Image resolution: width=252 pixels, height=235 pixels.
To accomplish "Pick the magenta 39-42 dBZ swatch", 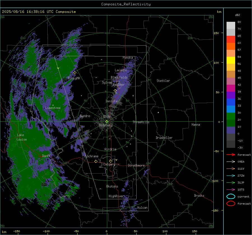I will pos(231,88).
